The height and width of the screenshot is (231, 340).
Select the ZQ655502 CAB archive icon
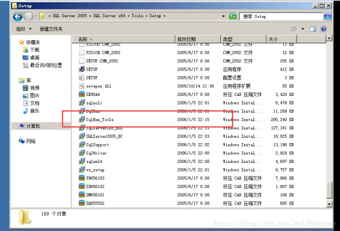point(82,203)
